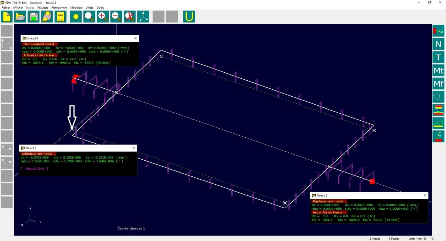Click the greyed curve icon below Mf
The width and height of the screenshot is (446, 241).
tap(438, 97)
